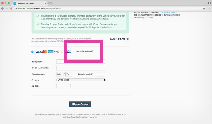Focus the Zip code field
The image size is (212, 124).
coord(64,86)
